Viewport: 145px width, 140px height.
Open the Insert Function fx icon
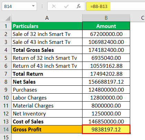79,6
